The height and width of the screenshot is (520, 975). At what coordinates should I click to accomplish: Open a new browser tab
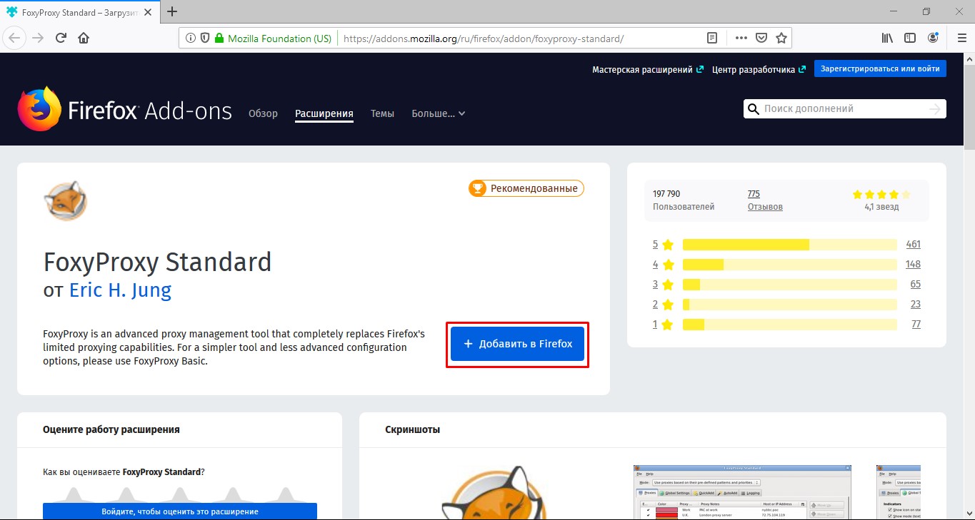[x=171, y=11]
